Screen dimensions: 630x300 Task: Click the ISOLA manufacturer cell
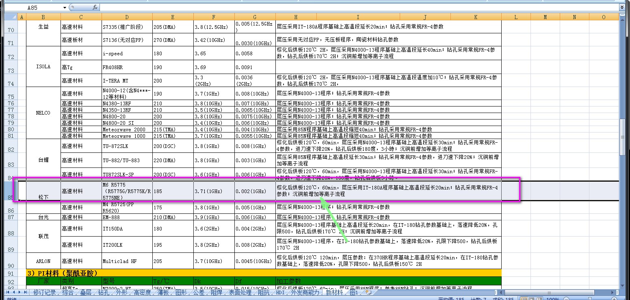pos(43,67)
